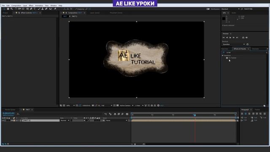
Task: Open the 1 View layout dropdown
Action: [x=139, y=106]
